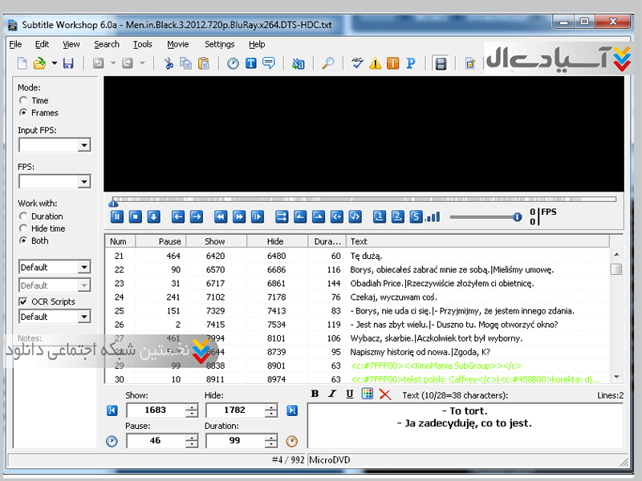The width and height of the screenshot is (642, 481).
Task: Toggle the video preview filmstrip icon
Action: (440, 63)
